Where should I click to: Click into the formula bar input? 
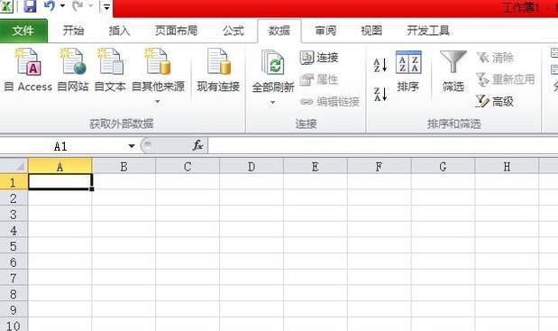pos(383,146)
